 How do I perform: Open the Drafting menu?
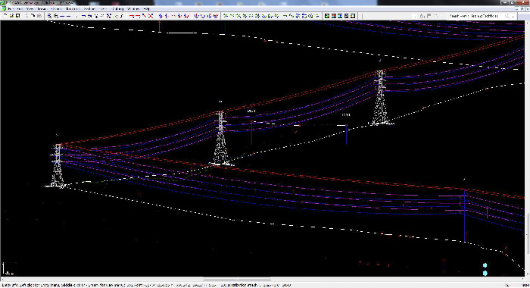[x=117, y=9]
